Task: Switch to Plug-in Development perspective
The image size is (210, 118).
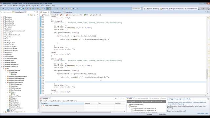Action: point(176,9)
